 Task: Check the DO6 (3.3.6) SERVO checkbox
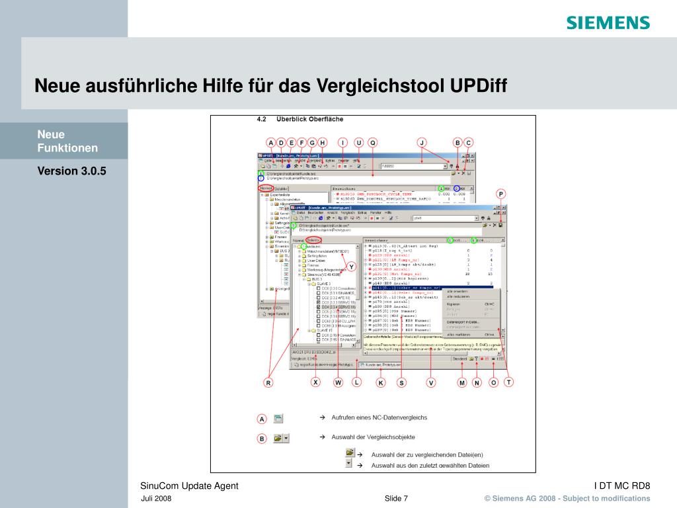point(318,316)
